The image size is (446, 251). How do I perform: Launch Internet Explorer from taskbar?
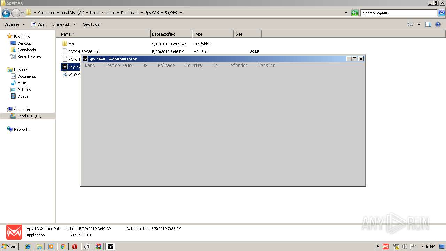point(28,246)
